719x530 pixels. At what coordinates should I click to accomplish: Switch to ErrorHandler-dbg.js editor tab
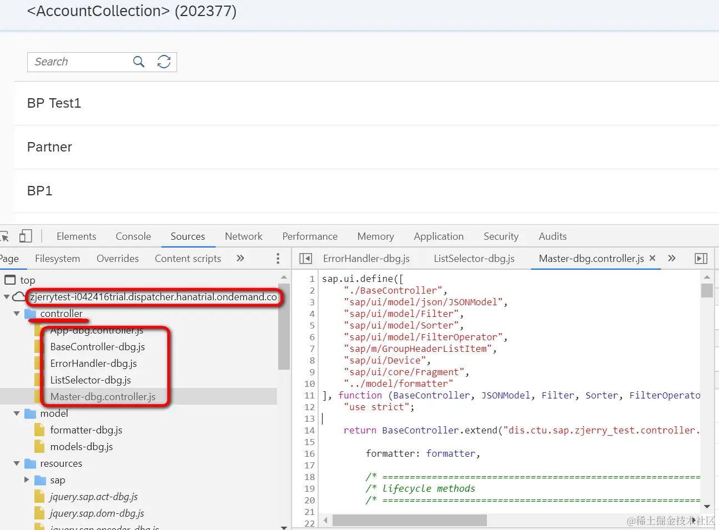pyautogui.click(x=366, y=259)
